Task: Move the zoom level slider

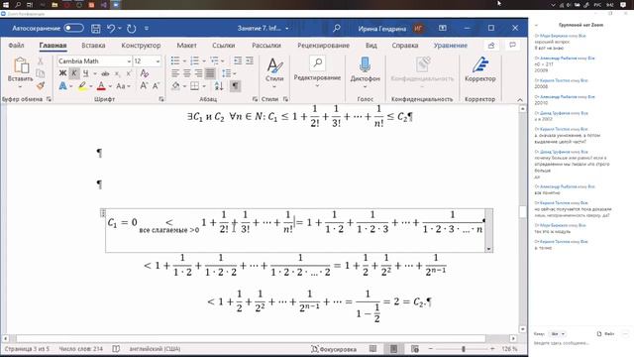Action: pyautogui.click(x=464, y=349)
